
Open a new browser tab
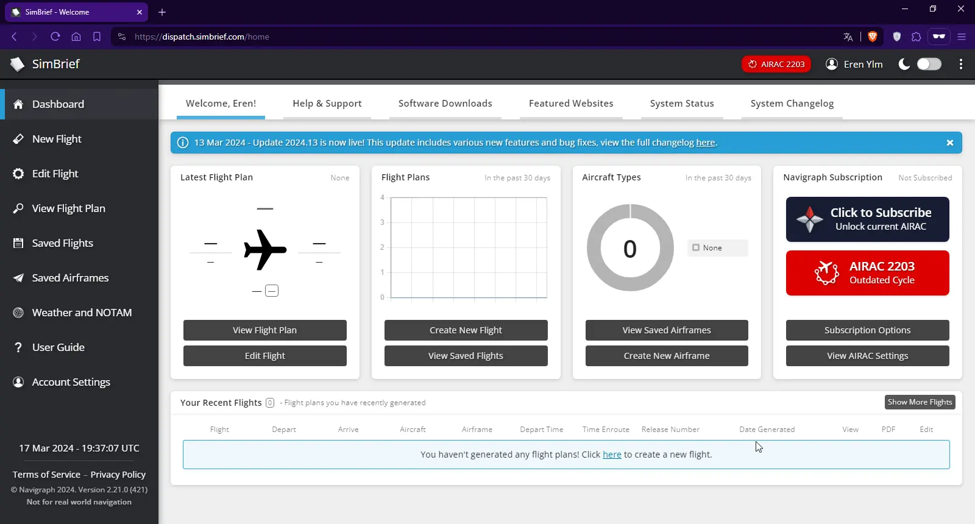162,12
